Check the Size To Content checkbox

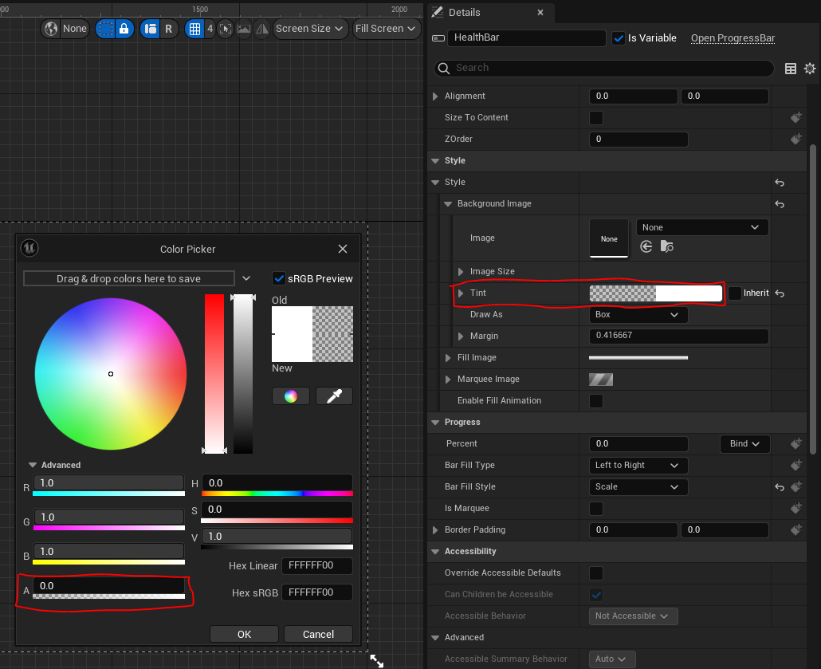tap(596, 118)
